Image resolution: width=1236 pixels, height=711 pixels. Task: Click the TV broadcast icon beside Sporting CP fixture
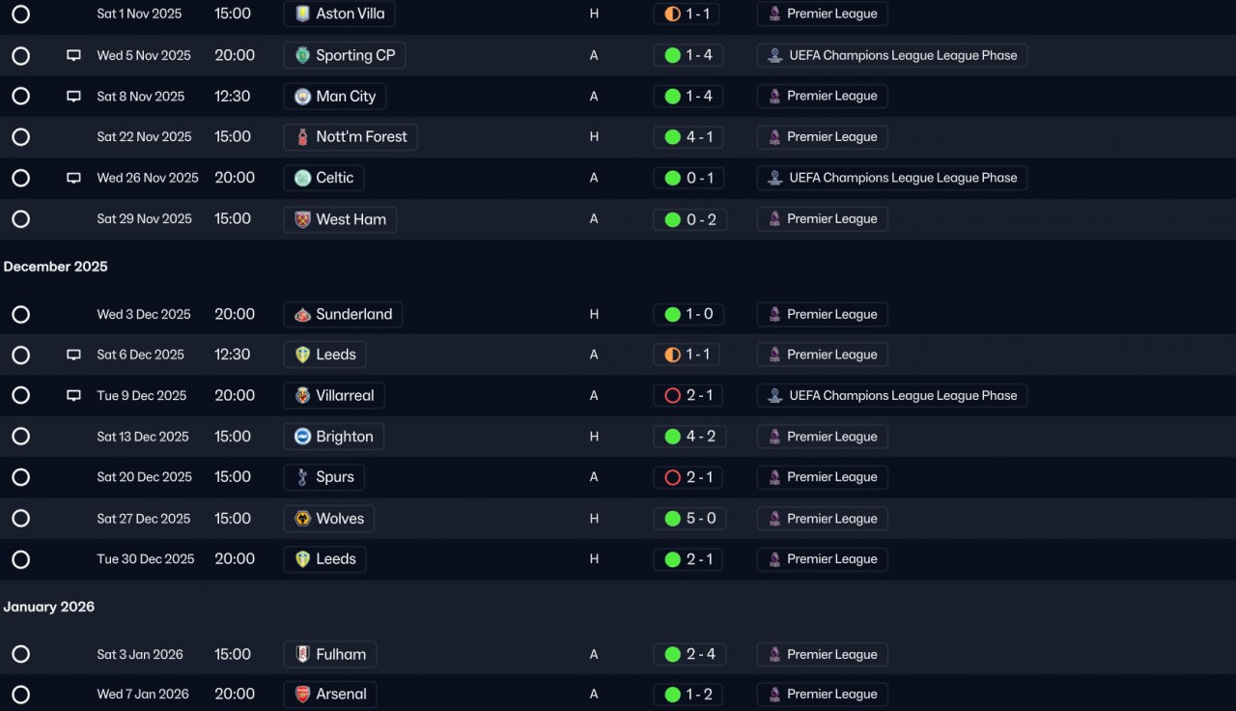coord(73,55)
